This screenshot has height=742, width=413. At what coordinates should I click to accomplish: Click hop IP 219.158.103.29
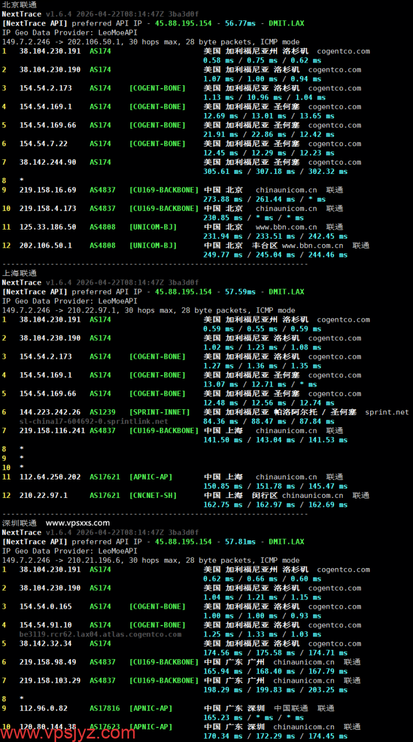[50, 681]
